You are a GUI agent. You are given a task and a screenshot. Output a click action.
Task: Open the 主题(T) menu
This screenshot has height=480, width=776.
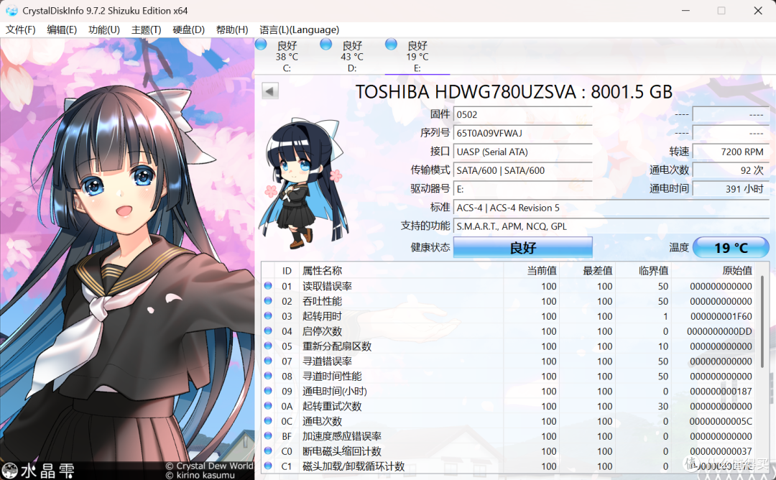point(146,29)
